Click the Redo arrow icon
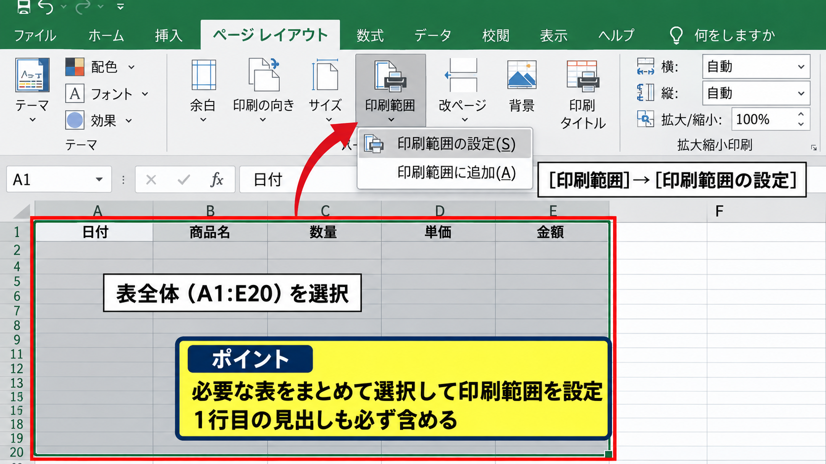This screenshot has height=464, width=826. coord(83,6)
